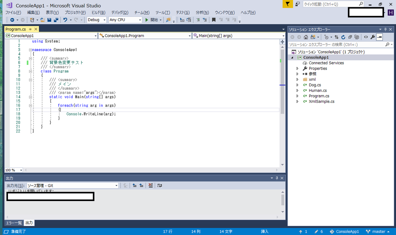Open the output source ソース管理 - Git dropdown
Screen dimensions: 396x235
(72, 186)
